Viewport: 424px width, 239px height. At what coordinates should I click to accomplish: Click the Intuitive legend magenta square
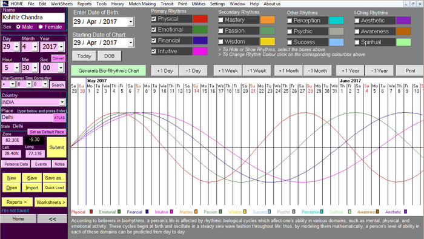[x=171, y=212]
